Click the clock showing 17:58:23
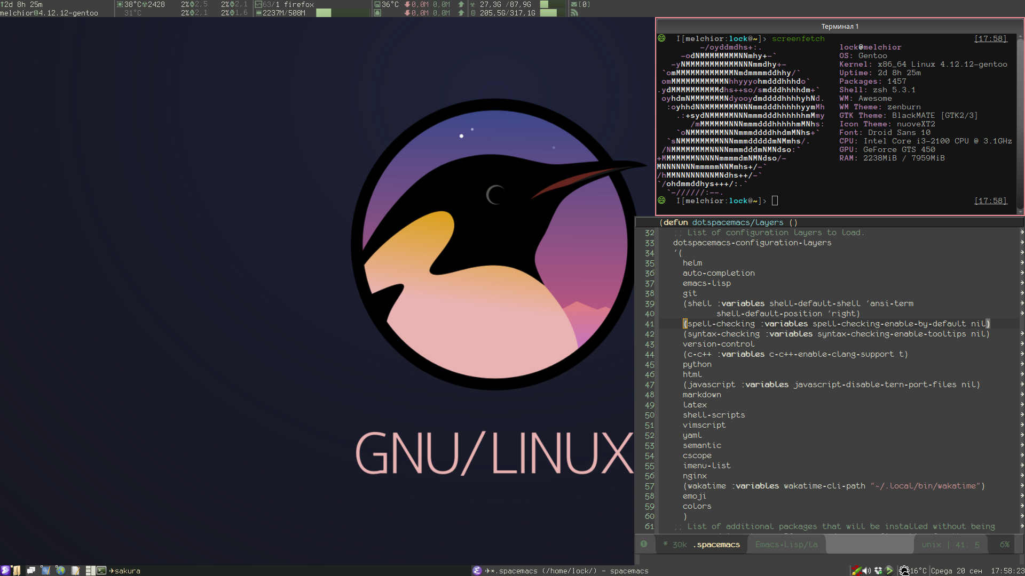The image size is (1025, 576). (x=1007, y=571)
